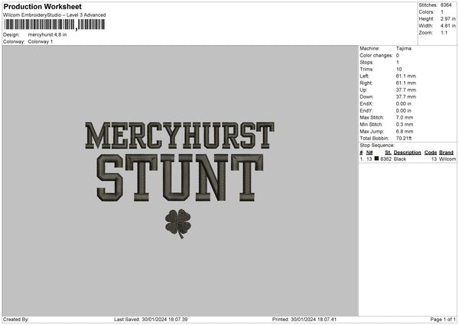The height and width of the screenshot is (325, 459).
Task: Click the Max Stitch value 7.0 mm
Action: 405,117
